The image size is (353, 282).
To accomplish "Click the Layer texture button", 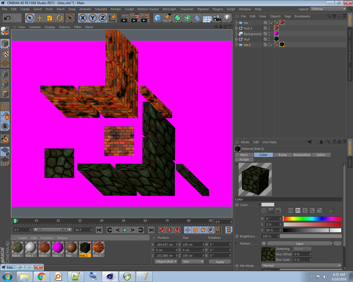I will point(300,243).
